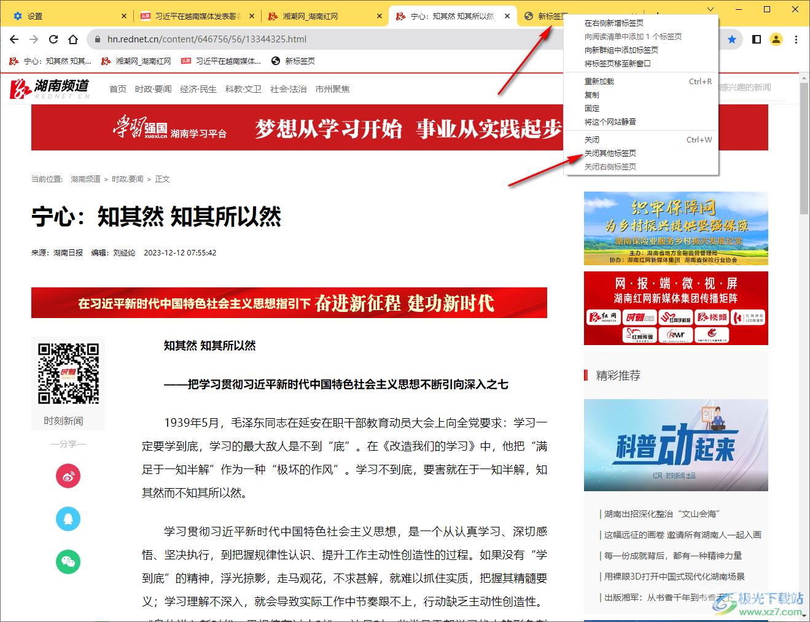Click the 奋进新征程 建功新时代 banner
The width and height of the screenshot is (810, 622).
289,303
